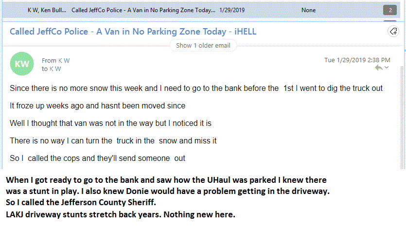Open the reply options dropdown chevron
Viewport: 406px width, 228px height.
click(x=387, y=68)
